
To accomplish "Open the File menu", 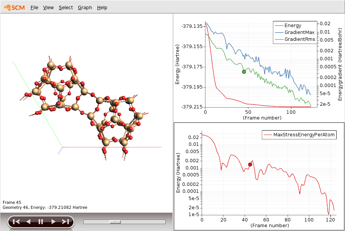I will pyautogui.click(x=34, y=8).
